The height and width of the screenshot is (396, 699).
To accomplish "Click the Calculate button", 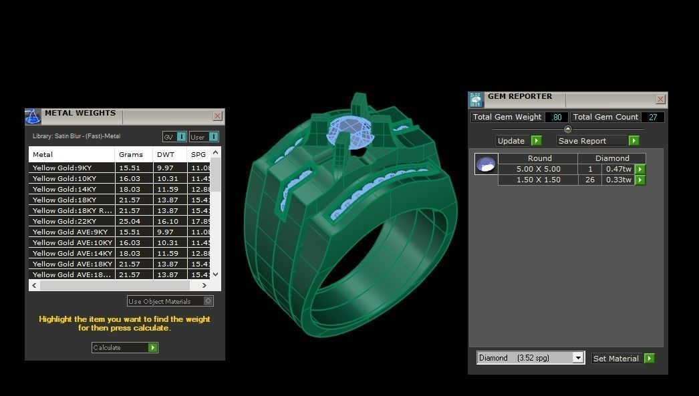I will [x=125, y=347].
